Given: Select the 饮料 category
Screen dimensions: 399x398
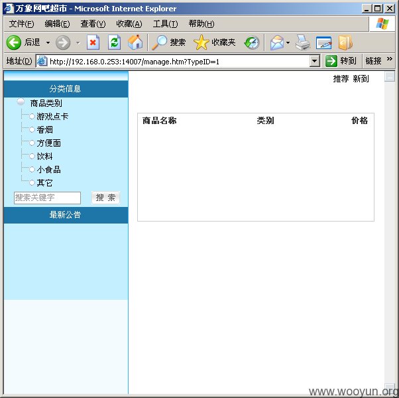Looking at the screenshot, I should pos(44,157).
